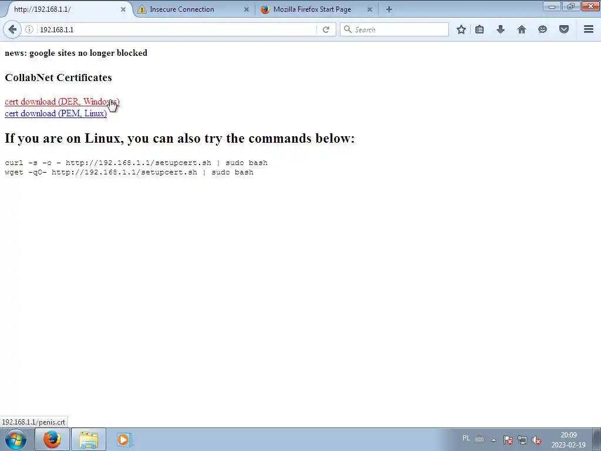Download the DER Windows certificate link
Viewport: 601px width, 451px height.
62,102
